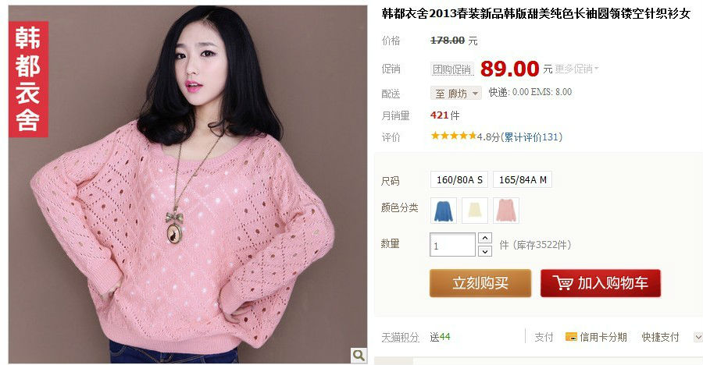This screenshot has height=365, width=703.
Task: Choose the blue sweater color swatch
Action: tap(444, 211)
